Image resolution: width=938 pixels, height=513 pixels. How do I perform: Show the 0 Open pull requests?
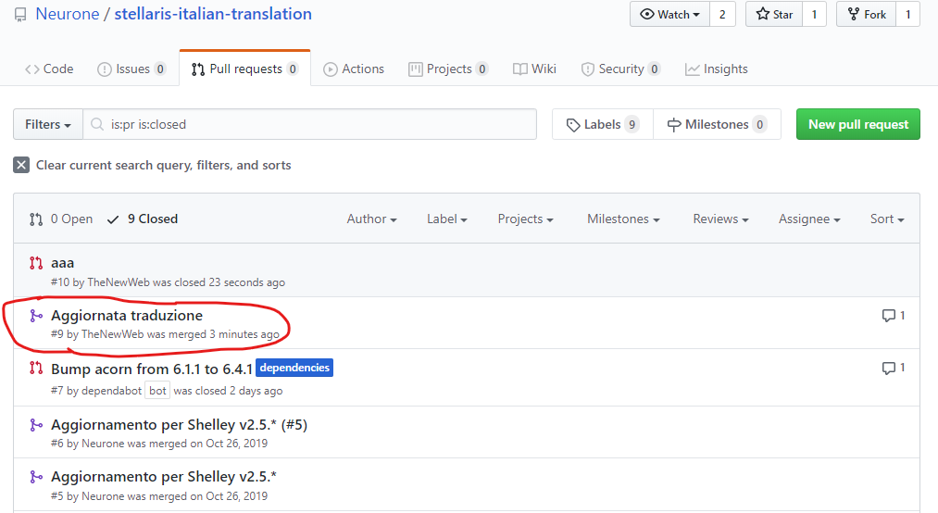click(61, 219)
